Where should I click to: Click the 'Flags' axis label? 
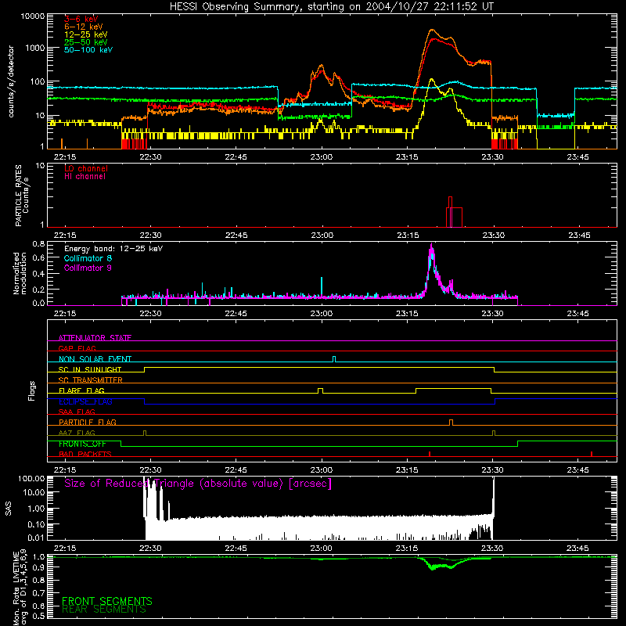click(31, 390)
